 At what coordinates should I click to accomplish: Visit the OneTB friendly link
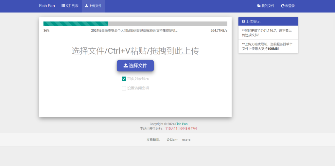click(186, 140)
